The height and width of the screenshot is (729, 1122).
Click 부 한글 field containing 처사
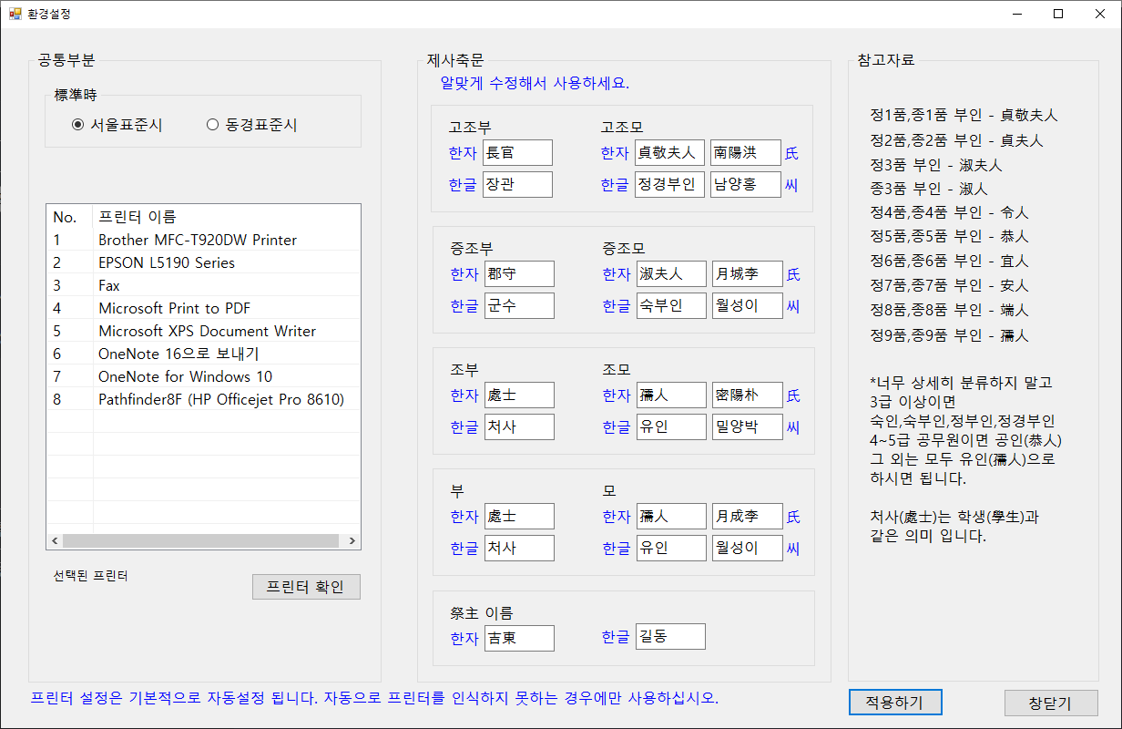(x=519, y=548)
